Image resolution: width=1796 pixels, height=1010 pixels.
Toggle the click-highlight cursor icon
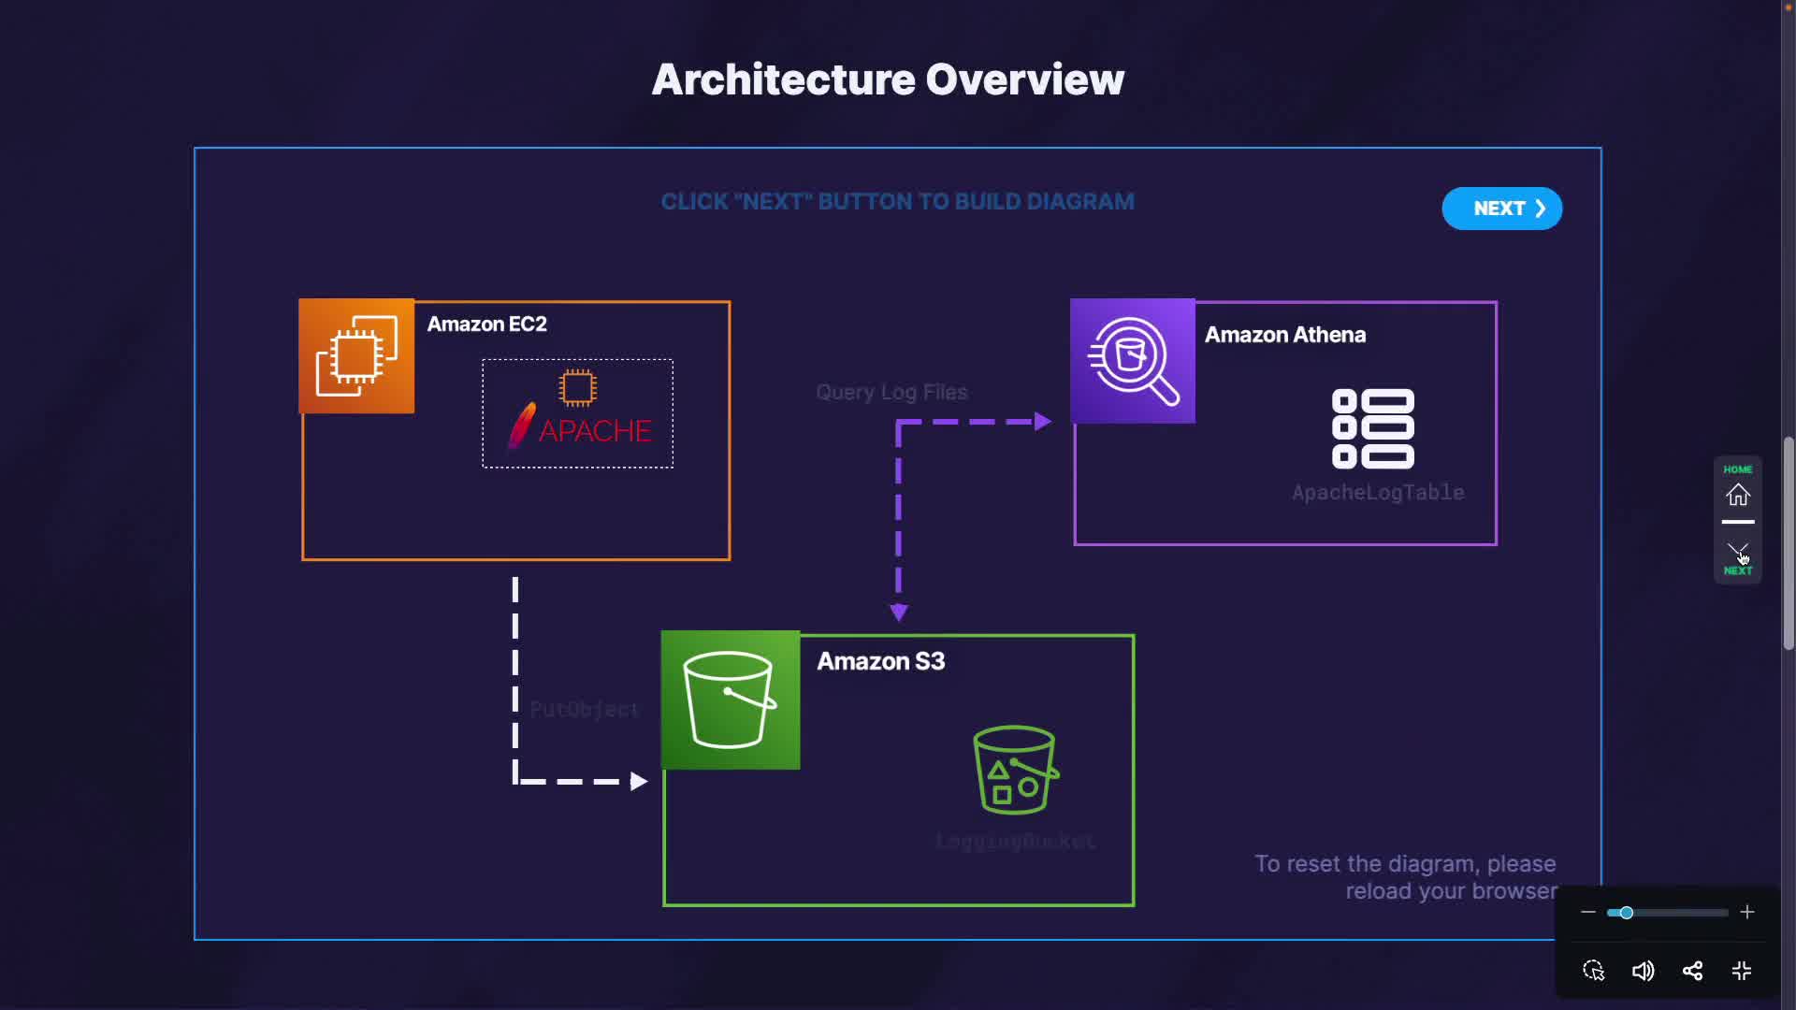click(x=1593, y=971)
